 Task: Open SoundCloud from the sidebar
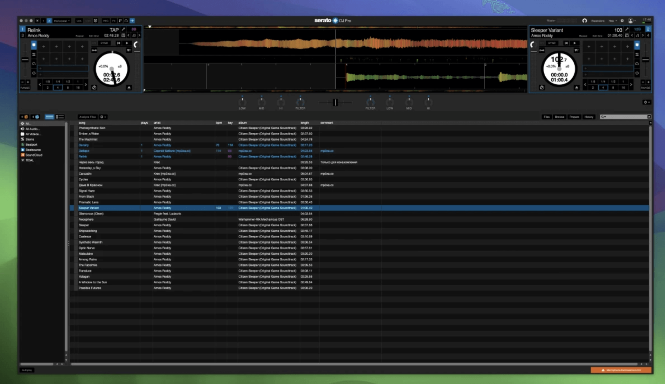[x=33, y=155]
